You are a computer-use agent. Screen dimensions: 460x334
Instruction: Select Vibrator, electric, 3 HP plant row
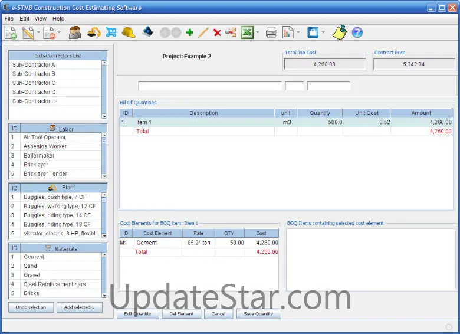(x=55, y=233)
